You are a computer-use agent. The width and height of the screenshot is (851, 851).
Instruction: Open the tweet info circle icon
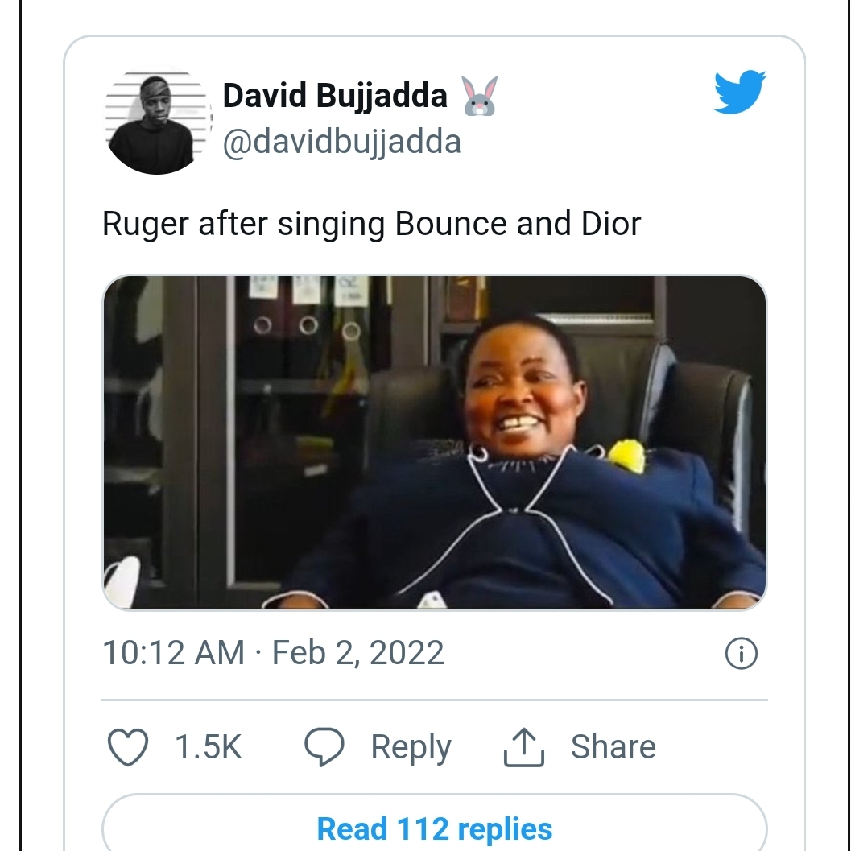(741, 653)
